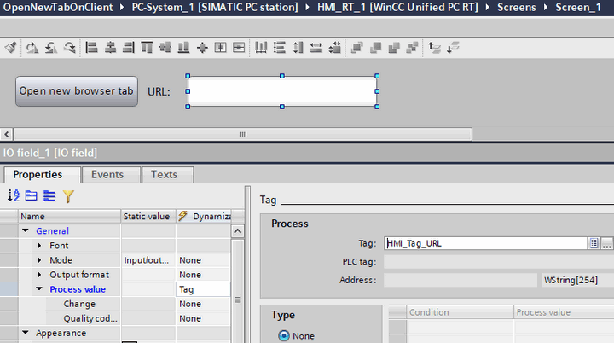Click the Dynamization column header
The width and height of the screenshot is (614, 343).
(205, 217)
